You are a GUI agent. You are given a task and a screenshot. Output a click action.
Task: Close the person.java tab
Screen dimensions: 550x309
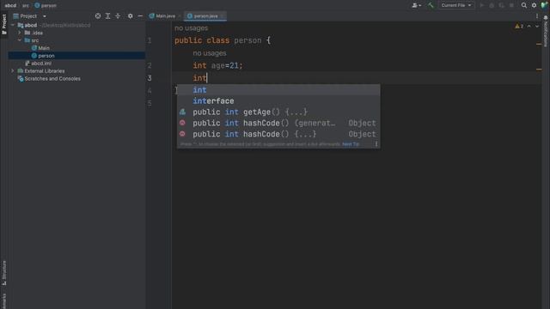pos(223,16)
